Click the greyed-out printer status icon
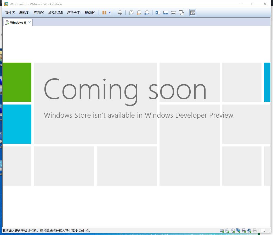273x235 pixels. pos(255,231)
